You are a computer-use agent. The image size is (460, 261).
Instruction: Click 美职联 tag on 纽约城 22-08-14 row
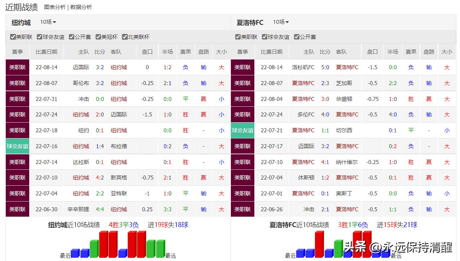click(x=17, y=67)
